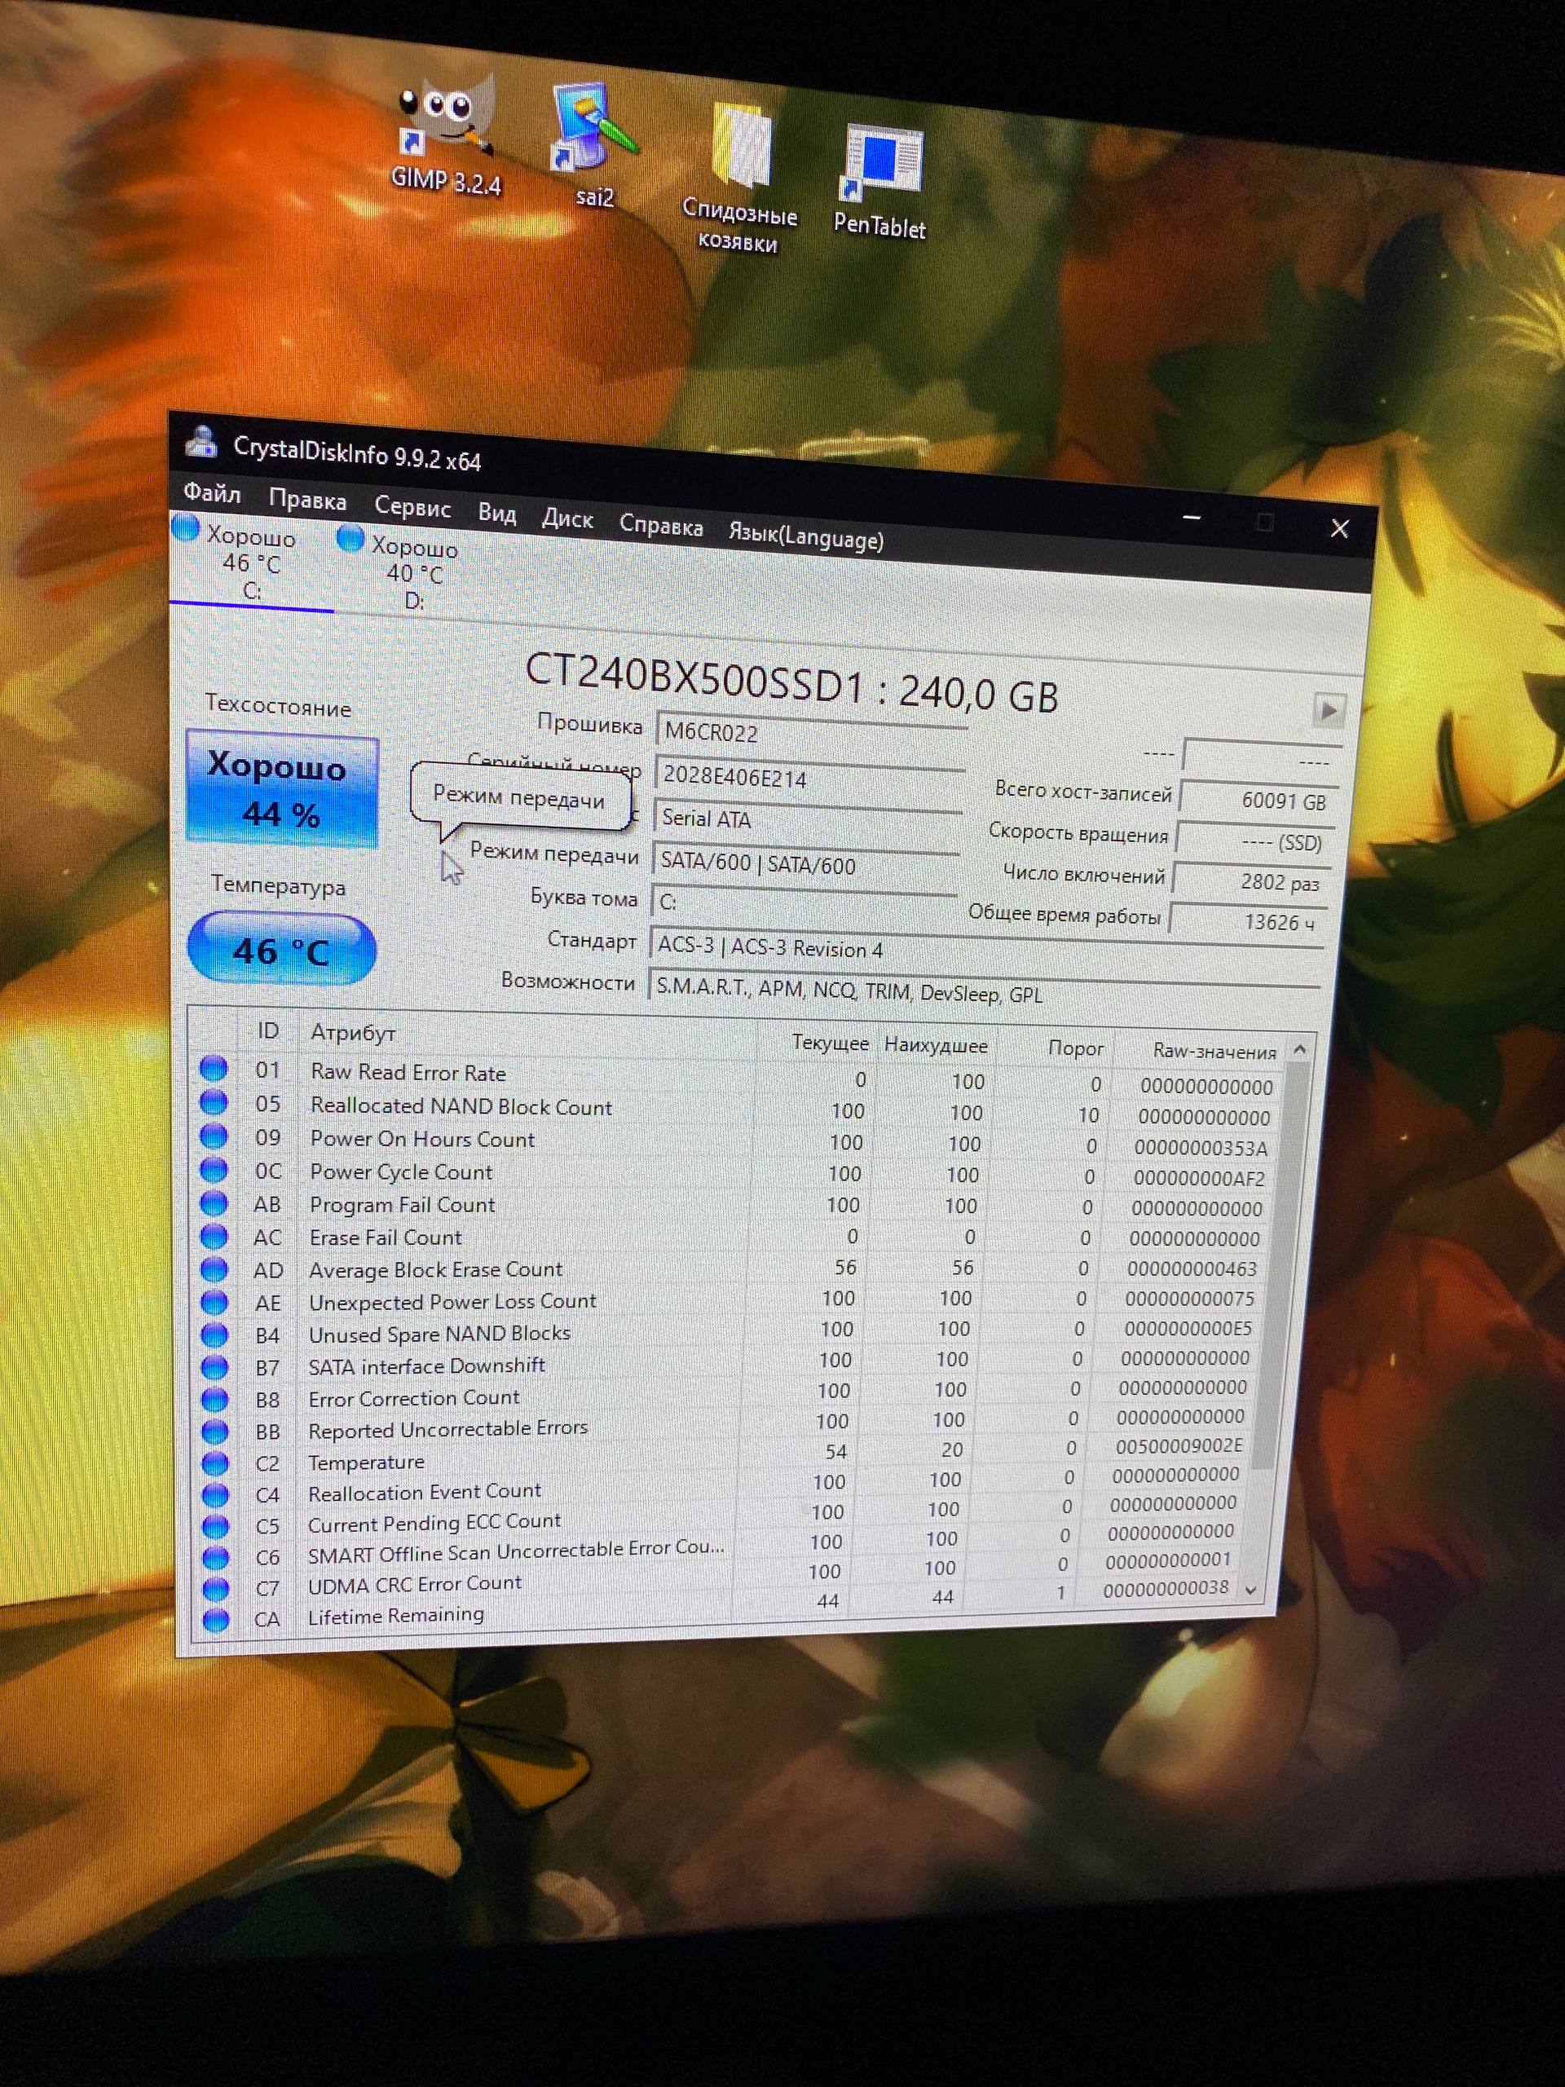Click the scroll down arrow of attribute list
The height and width of the screenshot is (2087, 1565).
pyautogui.click(x=1251, y=1591)
